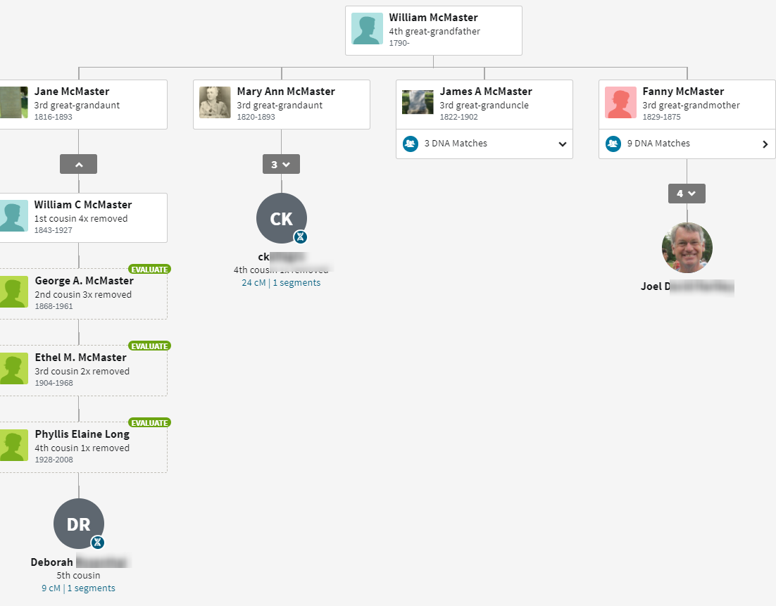This screenshot has height=606, width=776.
Task: Click Evaluate badge on Ethel M. McMaster
Action: tap(149, 346)
